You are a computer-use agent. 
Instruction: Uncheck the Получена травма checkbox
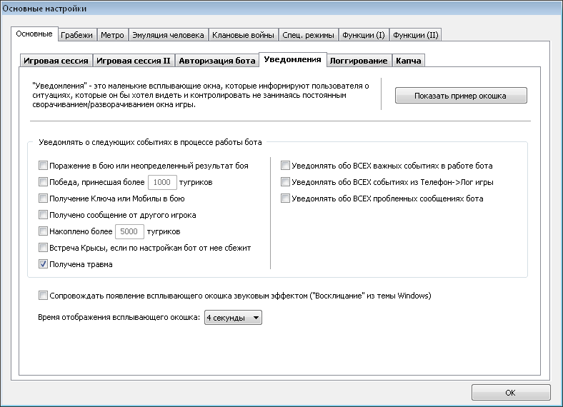tap(43, 264)
